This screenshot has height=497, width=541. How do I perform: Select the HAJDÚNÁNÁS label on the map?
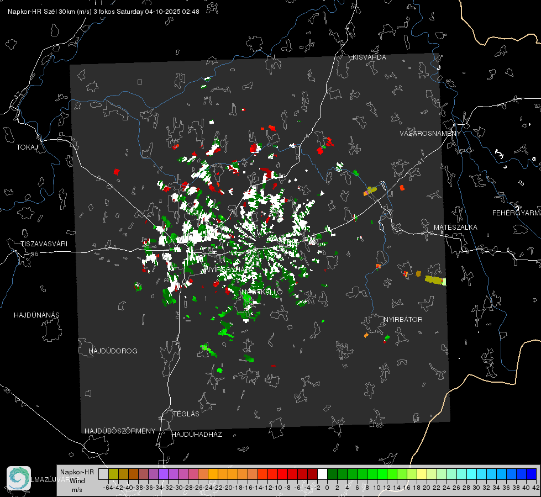pos(36,315)
